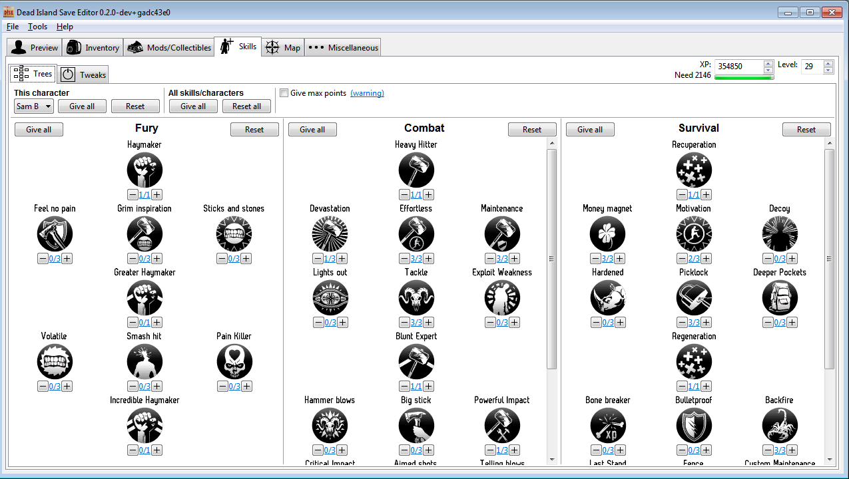Click the Maintenance skill icon
Screen dimensions: 849x479
502,234
